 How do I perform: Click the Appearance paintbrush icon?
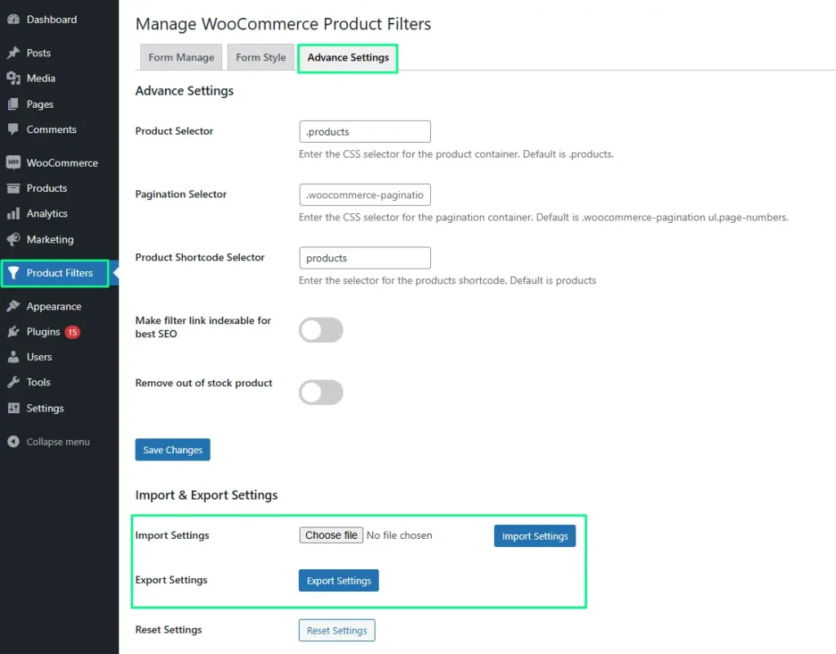pos(13,306)
